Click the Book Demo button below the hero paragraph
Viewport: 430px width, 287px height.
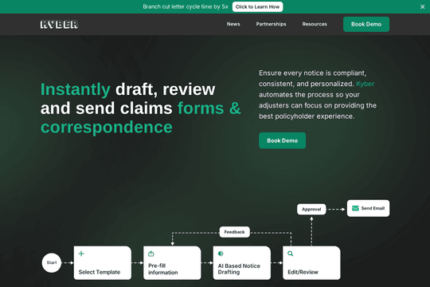282,140
